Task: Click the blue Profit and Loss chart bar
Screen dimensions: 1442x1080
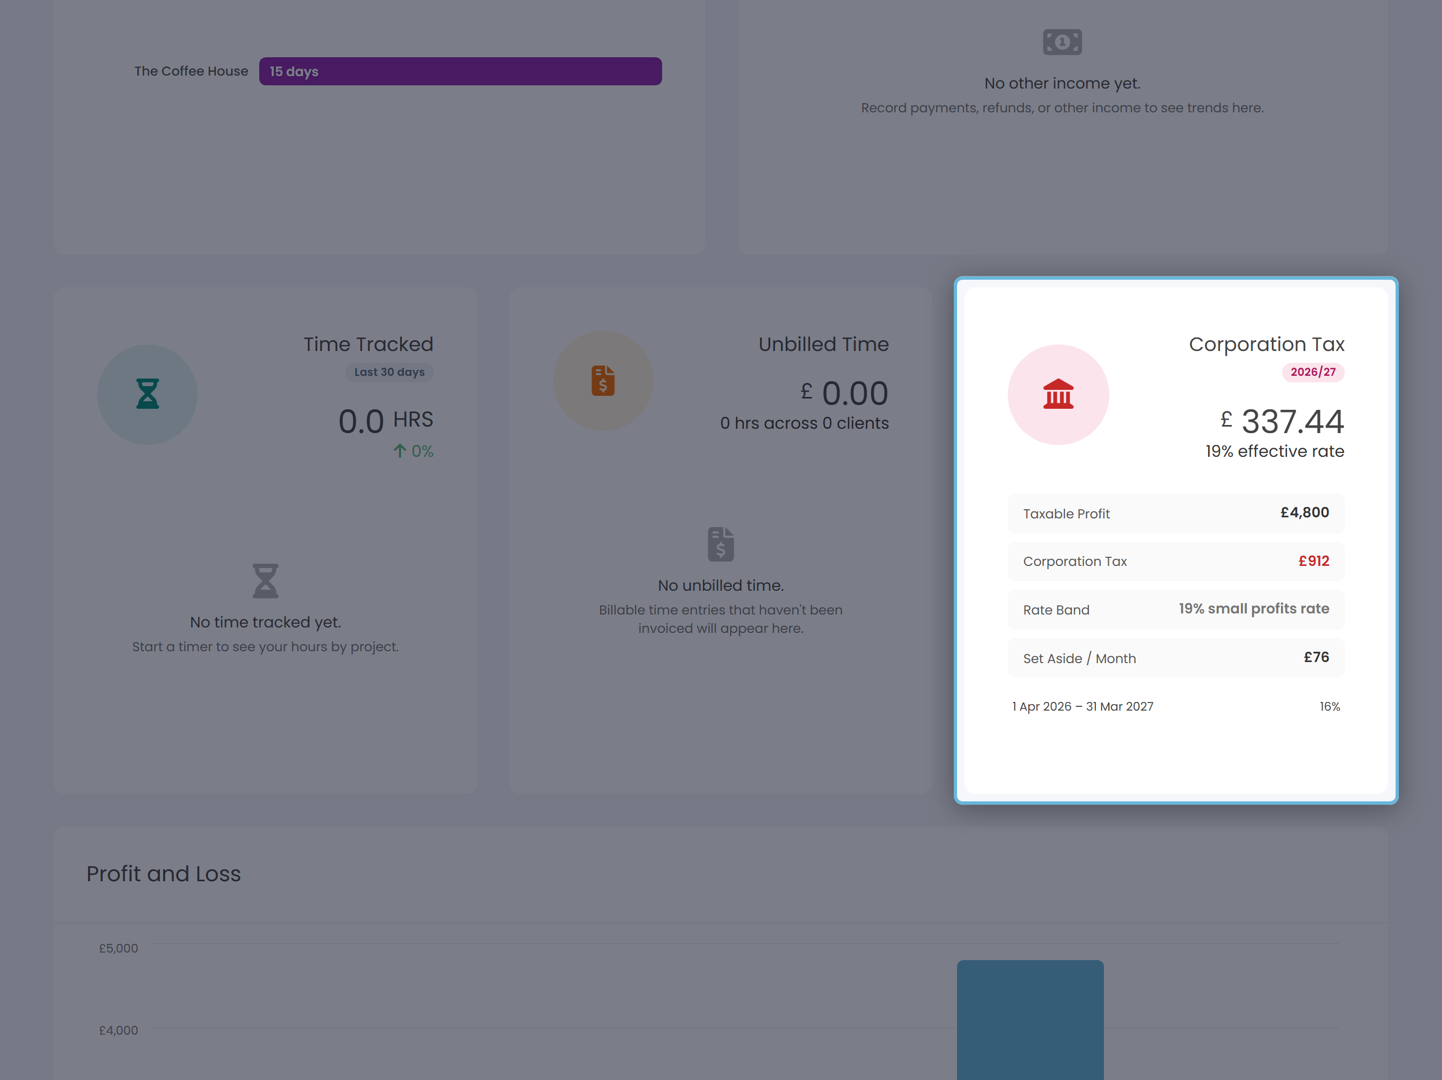Action: click(1030, 1020)
